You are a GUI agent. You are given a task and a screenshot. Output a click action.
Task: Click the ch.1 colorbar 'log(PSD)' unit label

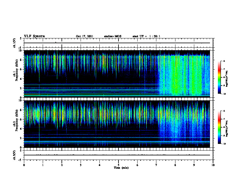click(x=227, y=79)
